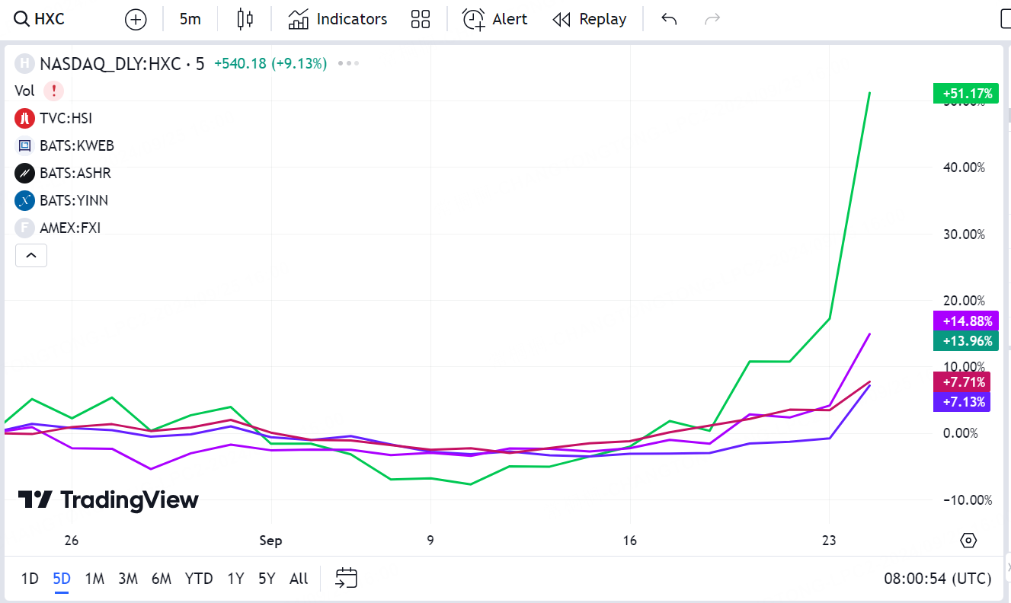Open the Go to date calendar
Viewport: 1011px width, 603px height.
[347, 579]
